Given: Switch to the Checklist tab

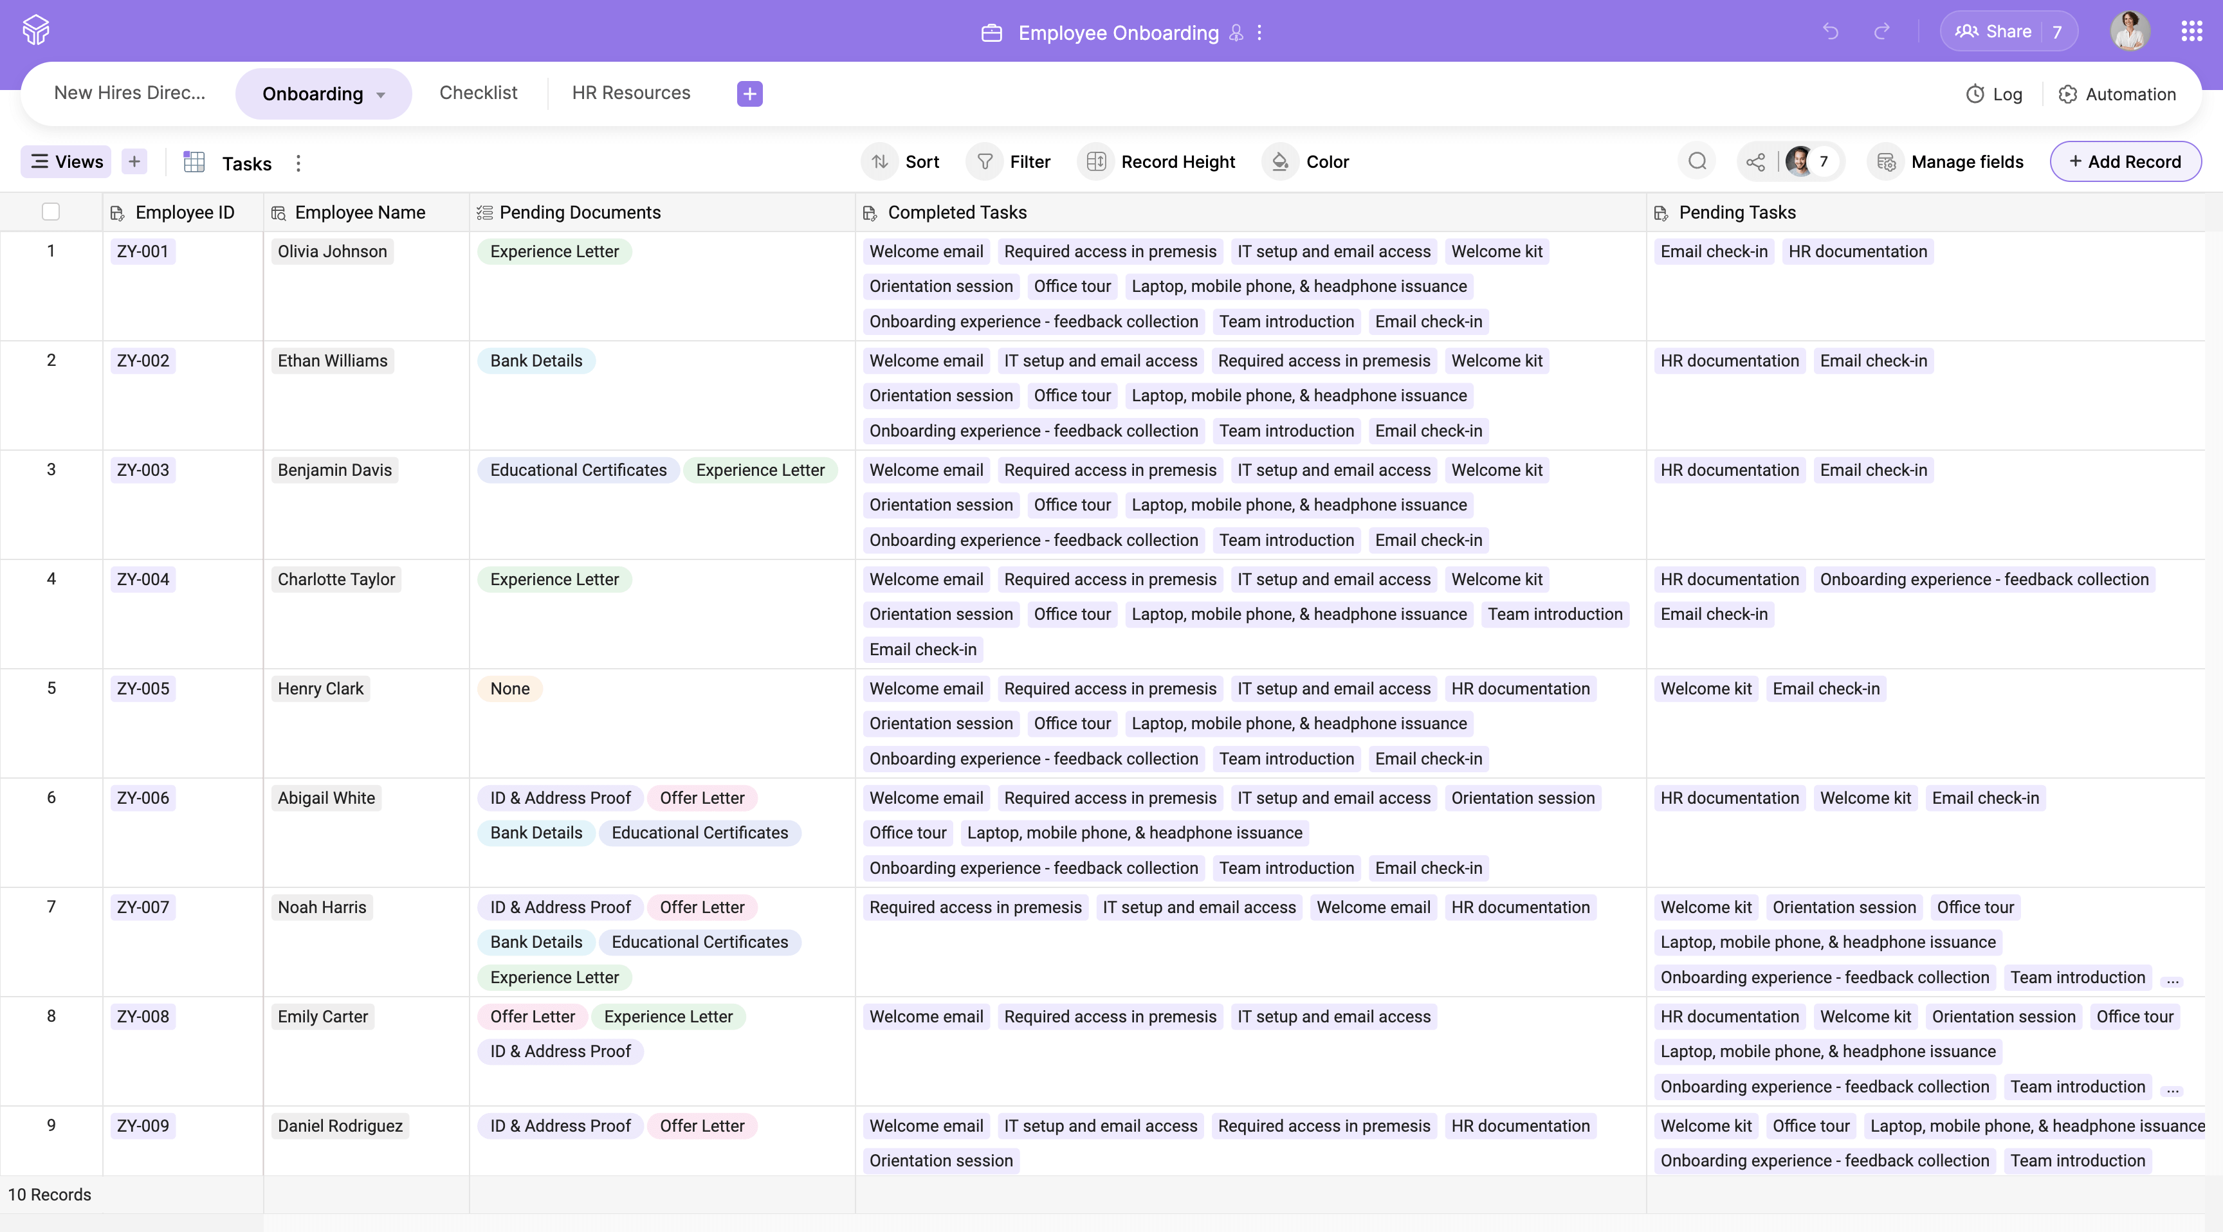Looking at the screenshot, I should point(478,93).
